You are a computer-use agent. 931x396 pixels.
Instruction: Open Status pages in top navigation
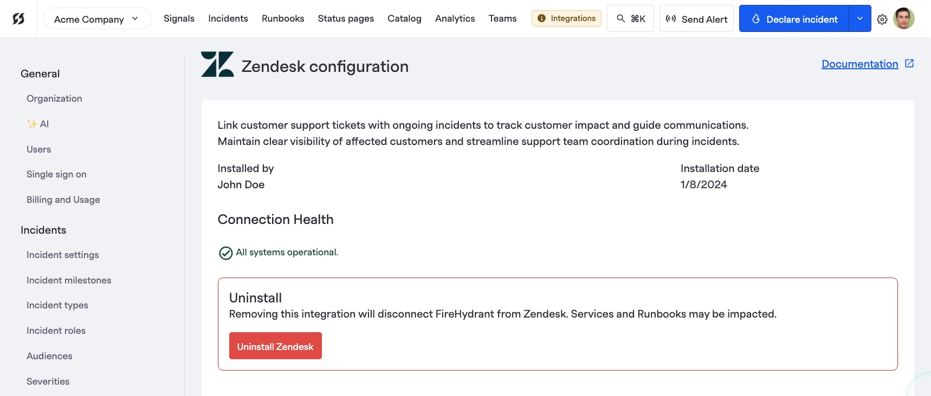(346, 18)
